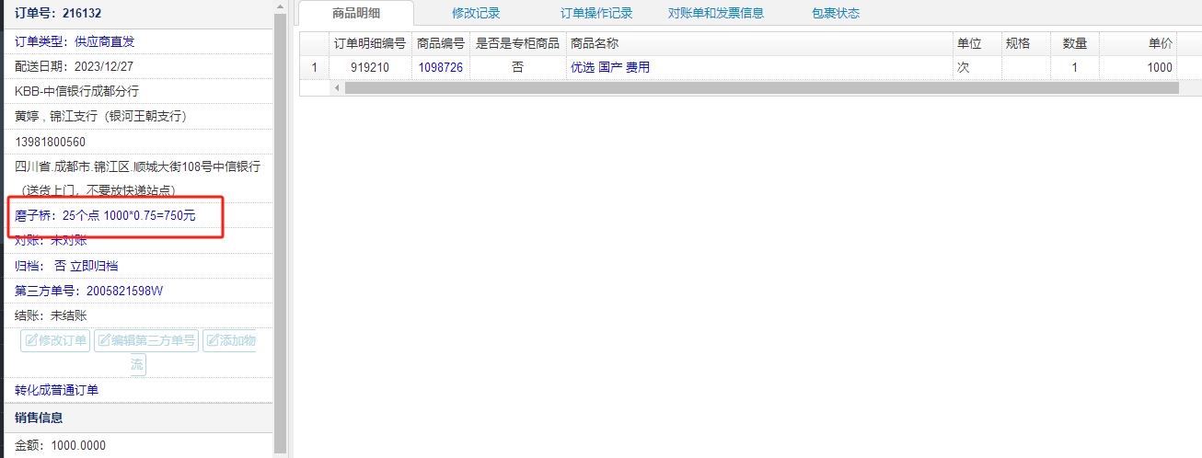Image resolution: width=1202 pixels, height=458 pixels.
Task: Click the 添加物流 button
Action: coord(229,340)
